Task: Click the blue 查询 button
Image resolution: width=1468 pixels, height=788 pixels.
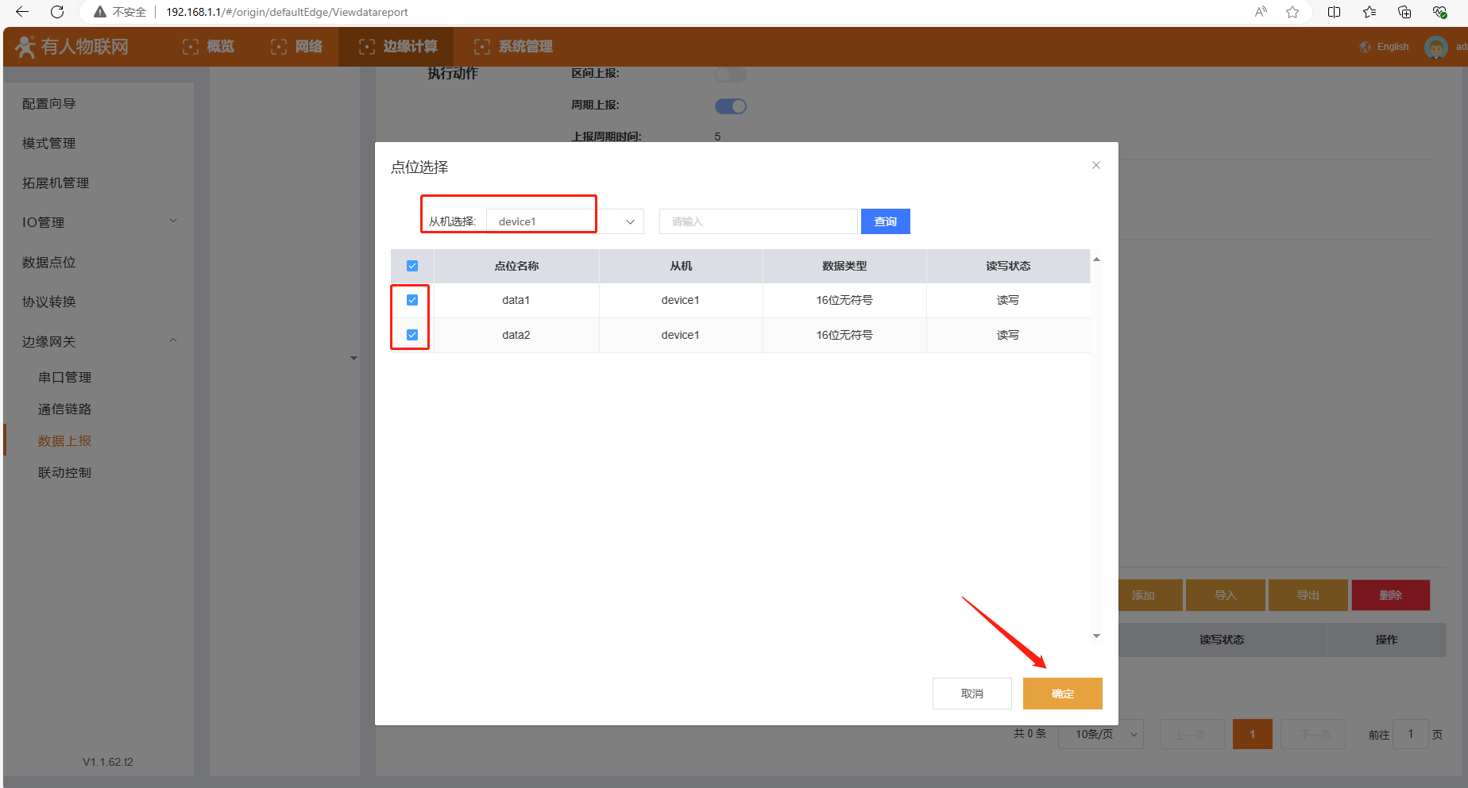Action: point(885,221)
